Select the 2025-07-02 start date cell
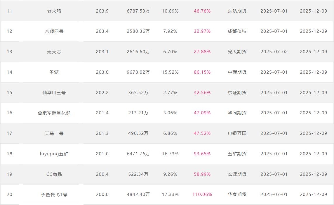Image resolution: width=334 pixels, height=205 pixels. (274, 52)
